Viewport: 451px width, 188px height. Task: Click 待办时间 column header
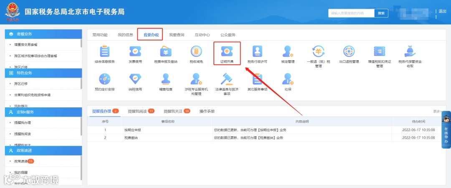418,122
